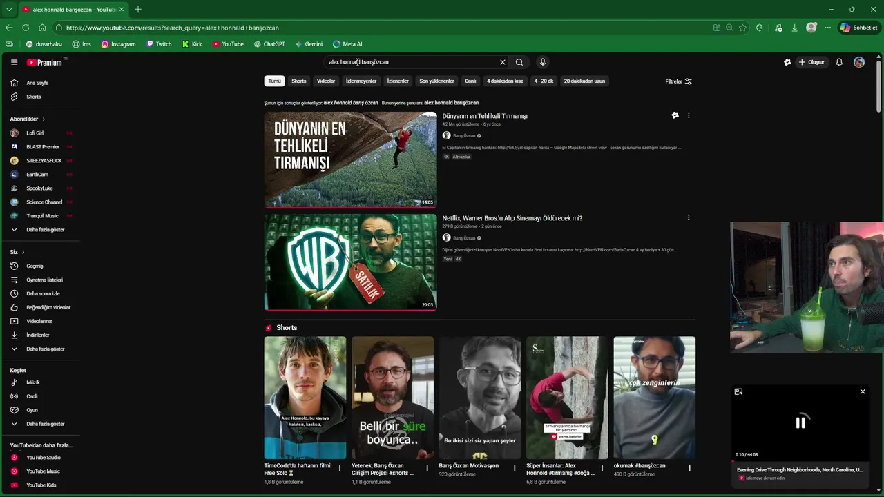Click the magnifier search button

(519, 62)
